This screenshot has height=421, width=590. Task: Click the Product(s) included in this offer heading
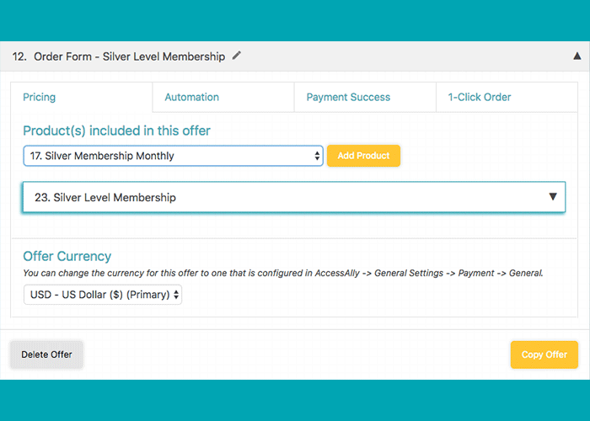116,131
